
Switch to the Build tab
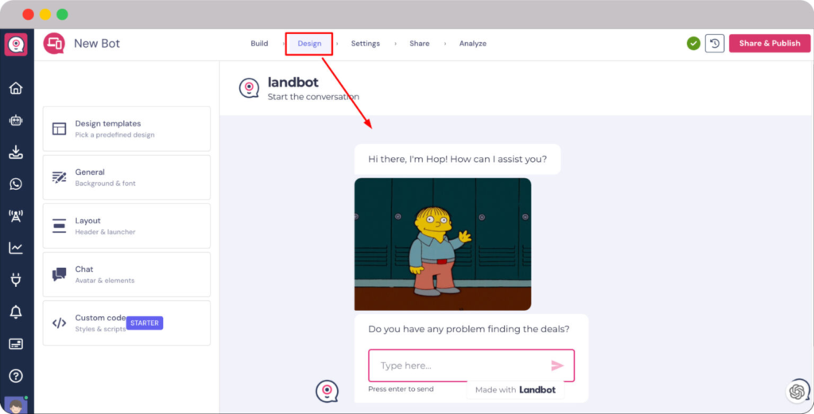point(260,44)
